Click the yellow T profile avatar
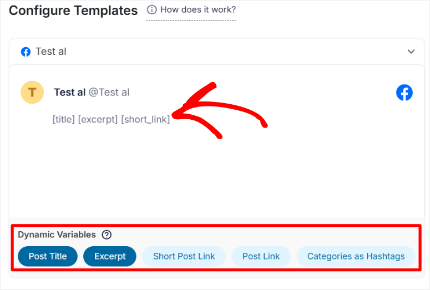The height and width of the screenshot is (290, 430). point(32,92)
